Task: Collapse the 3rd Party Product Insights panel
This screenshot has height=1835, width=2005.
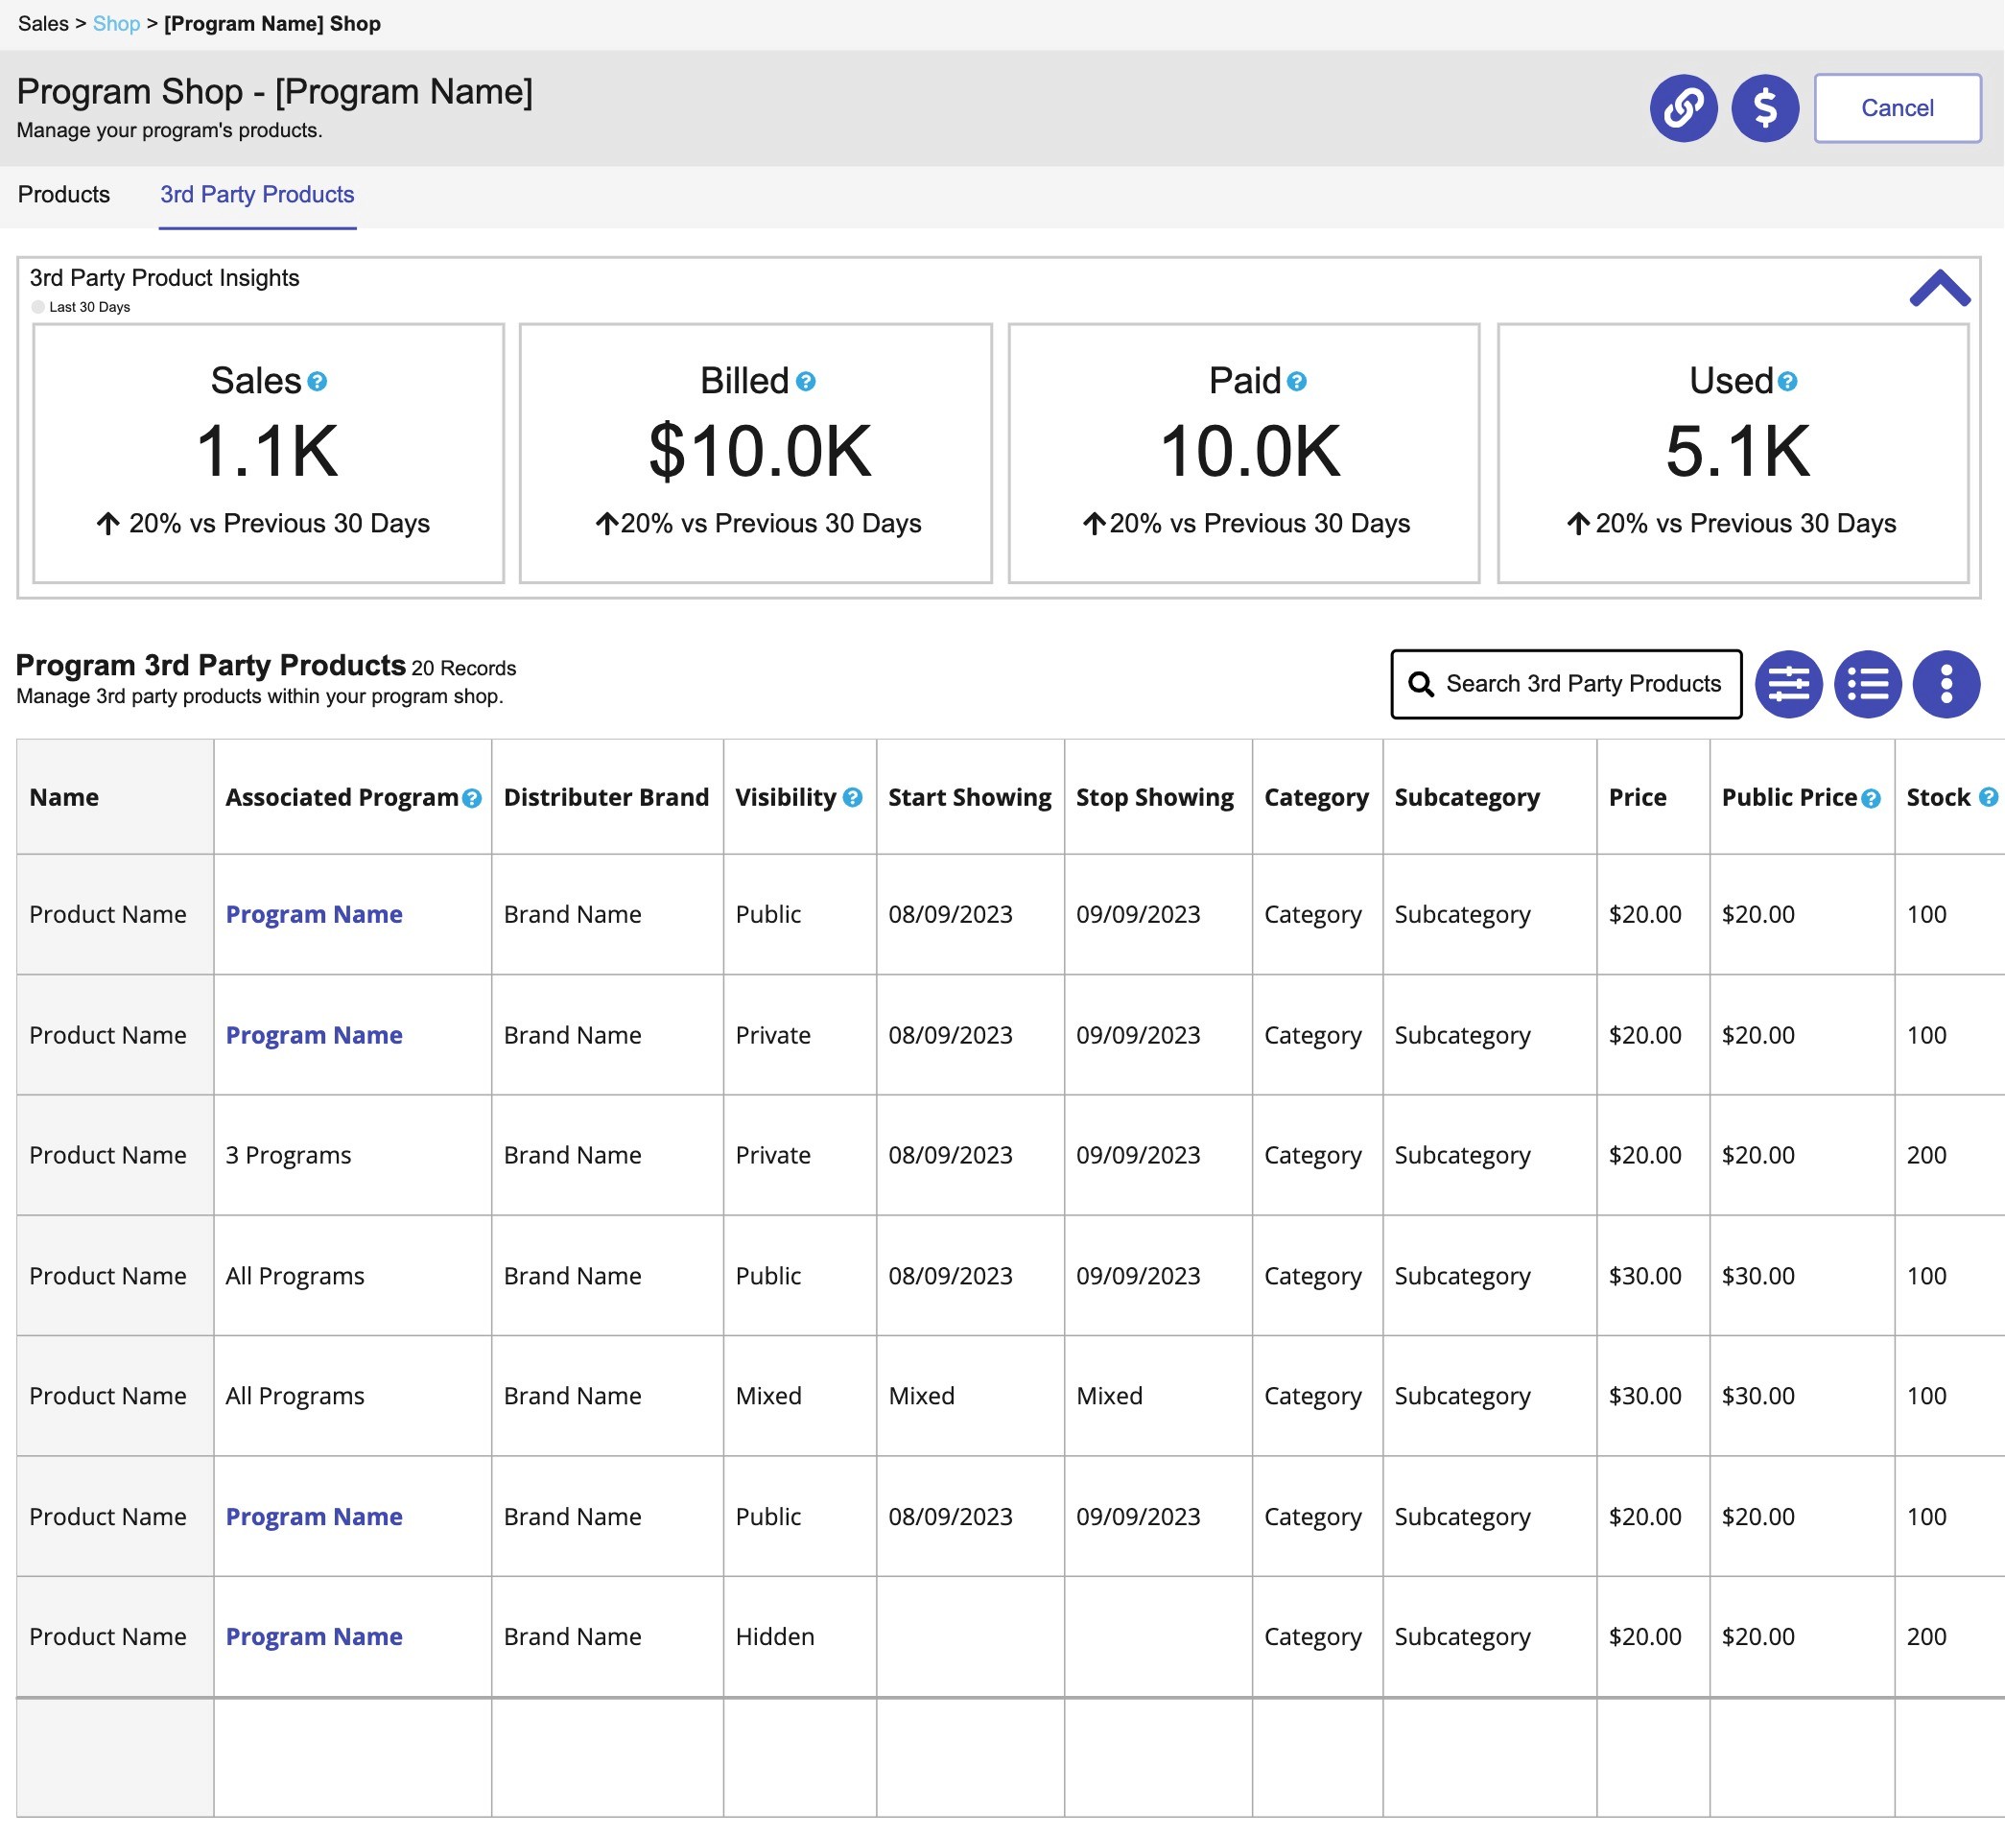Action: (x=1939, y=289)
